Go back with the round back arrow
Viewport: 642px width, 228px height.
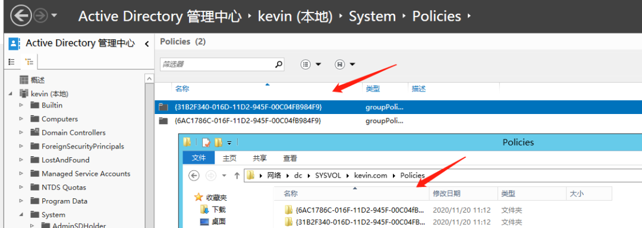tap(21, 16)
